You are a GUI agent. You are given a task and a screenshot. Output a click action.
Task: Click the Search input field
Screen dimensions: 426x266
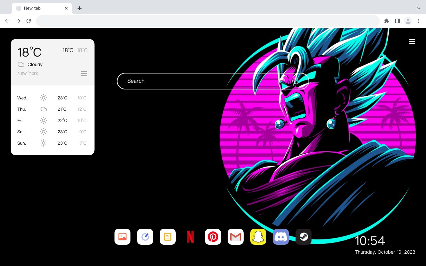[x=213, y=81]
